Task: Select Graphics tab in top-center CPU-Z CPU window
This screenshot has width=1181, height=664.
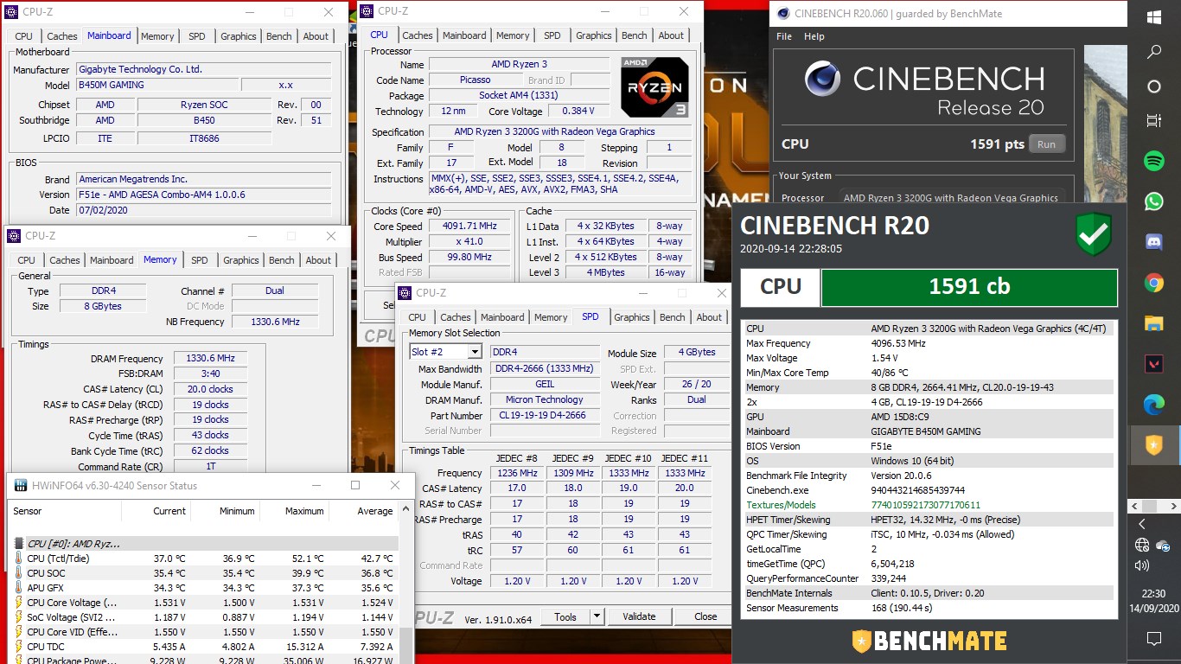Action: click(594, 35)
